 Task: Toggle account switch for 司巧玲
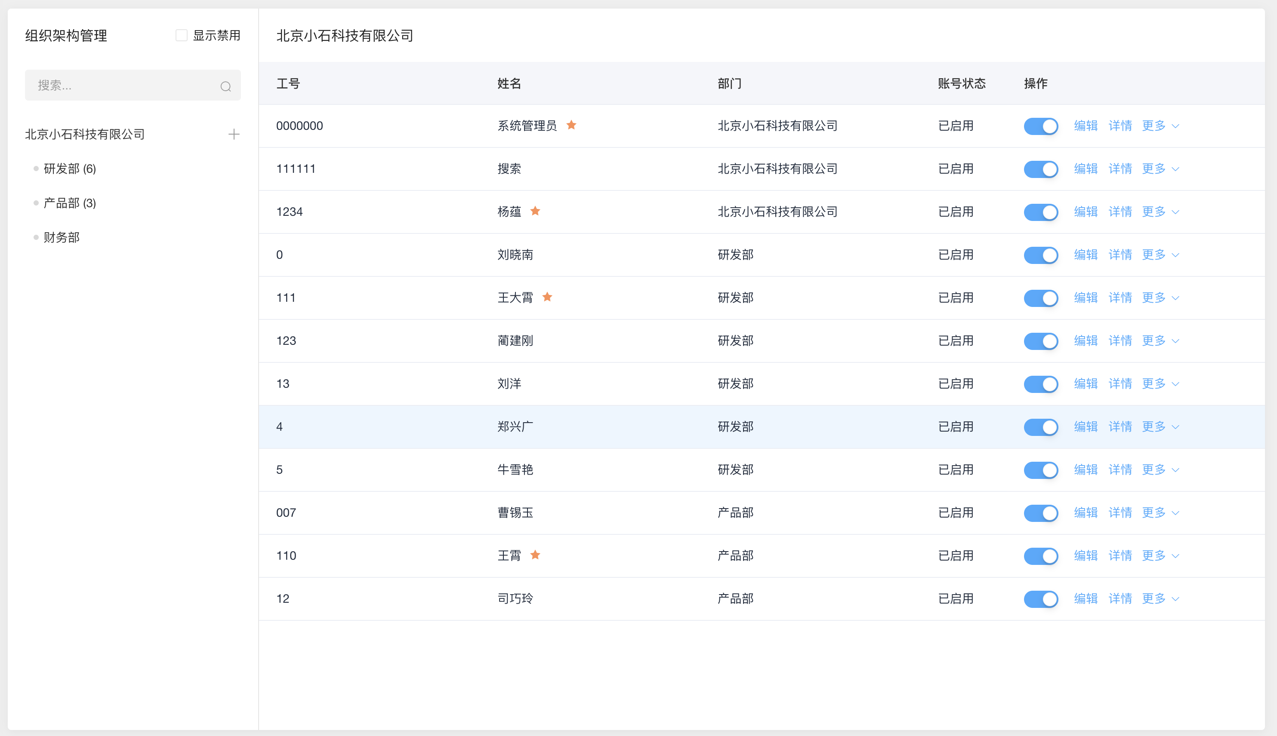click(x=1041, y=598)
